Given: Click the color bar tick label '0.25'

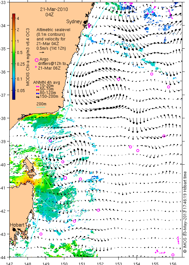Looking at the screenshot, I should [21, 64].
